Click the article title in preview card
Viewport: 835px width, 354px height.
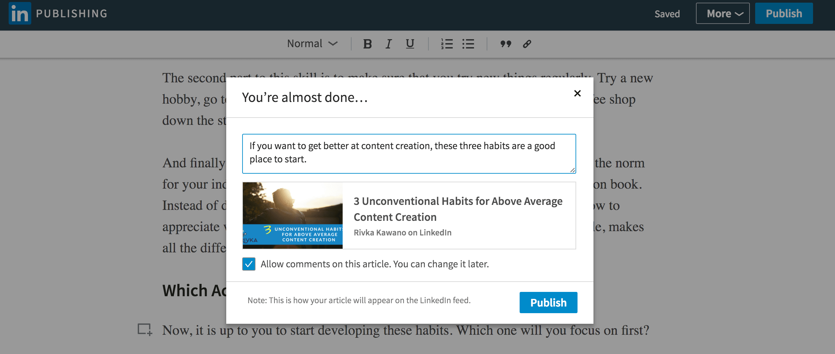[x=458, y=209]
